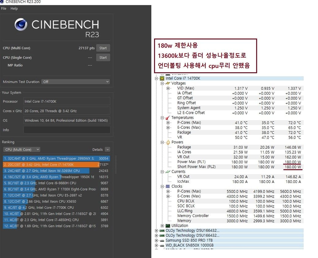Screen dimensions: 318x258
Task: Collapse the Powers tree section
Action: [162, 142]
